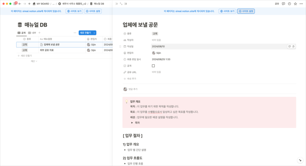
Task: Click the 매뉴얼명 column header
Action: [x=62, y=39]
